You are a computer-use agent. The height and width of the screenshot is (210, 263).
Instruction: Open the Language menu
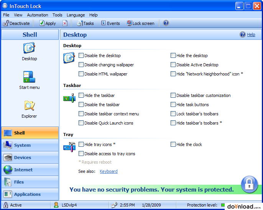[76, 15]
